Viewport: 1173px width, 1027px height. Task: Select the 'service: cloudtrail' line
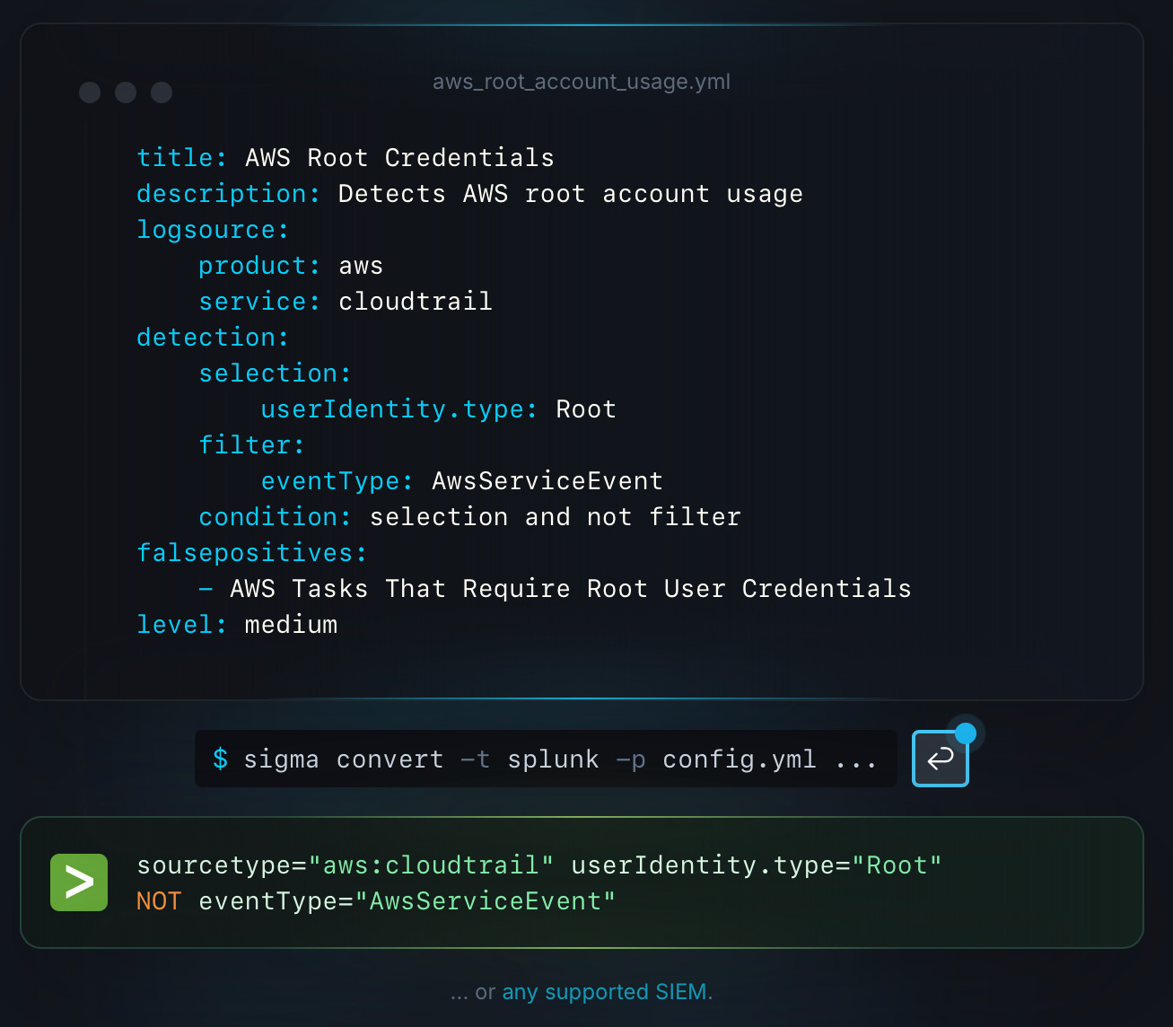point(346,302)
